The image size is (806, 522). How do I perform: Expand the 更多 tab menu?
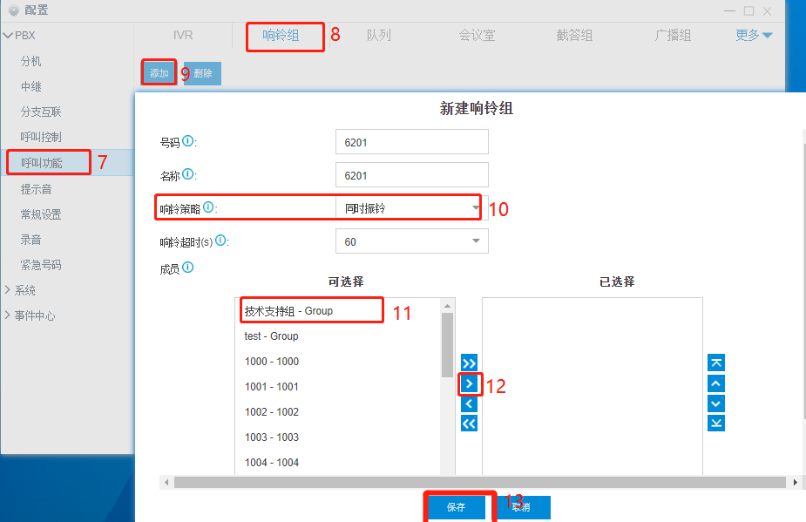[x=754, y=36]
